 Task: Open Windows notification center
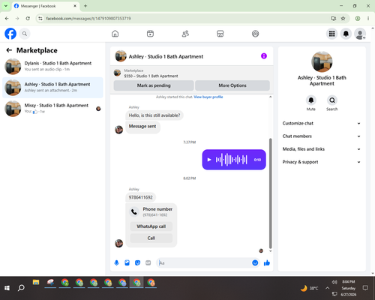(x=365, y=288)
